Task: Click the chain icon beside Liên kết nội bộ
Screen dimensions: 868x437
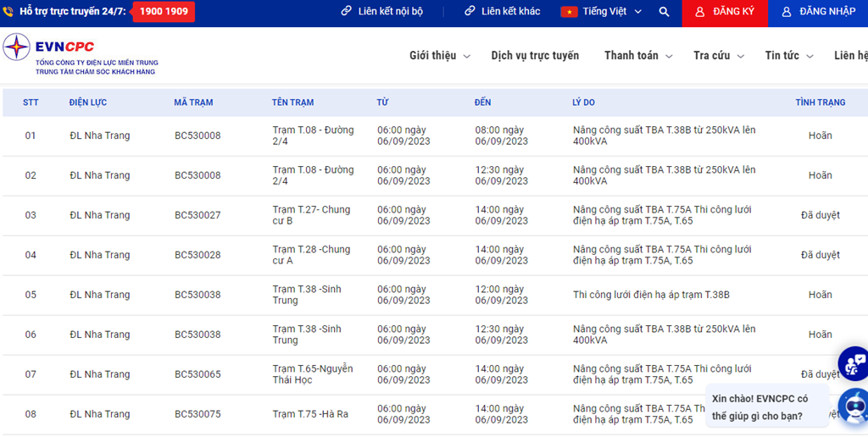Action: pos(346,12)
